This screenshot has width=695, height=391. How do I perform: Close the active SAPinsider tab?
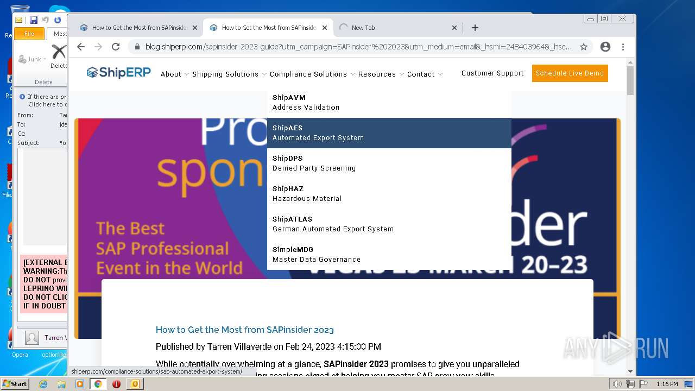click(325, 28)
